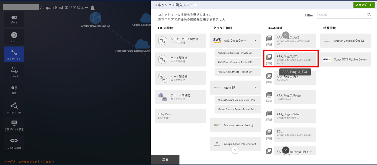Select ルータ間接続 connection
The height and width of the screenshot is (165, 377).
click(x=181, y=78)
